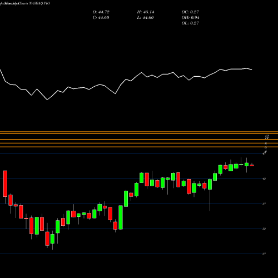Click the high value H: 45.14
This screenshot has width=278, height=278.
pyautogui.click(x=146, y=12)
